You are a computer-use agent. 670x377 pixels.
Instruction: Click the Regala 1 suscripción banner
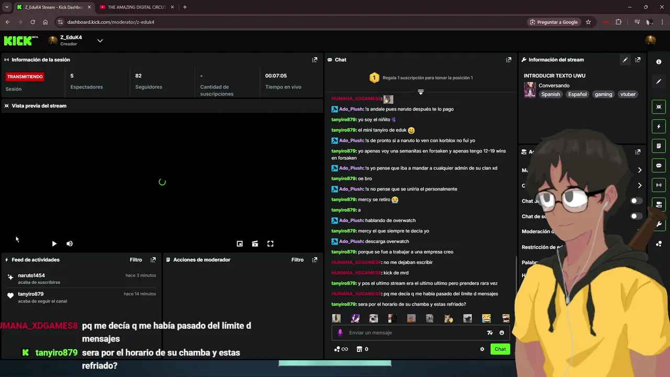pyautogui.click(x=421, y=77)
